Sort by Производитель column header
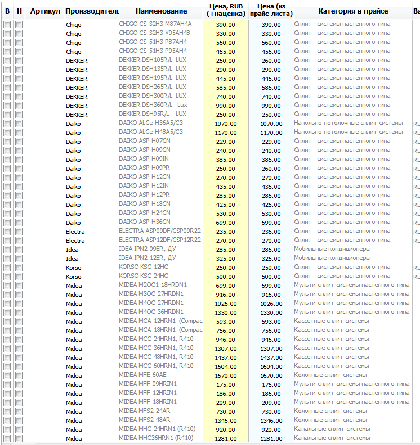 92,11
